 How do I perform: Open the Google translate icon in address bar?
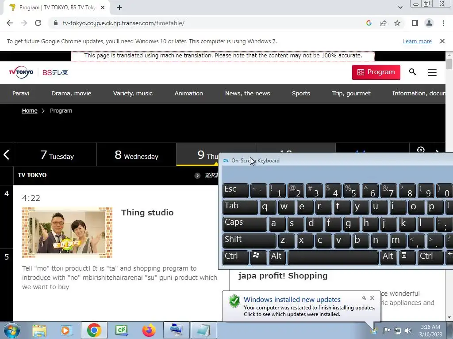369,23
